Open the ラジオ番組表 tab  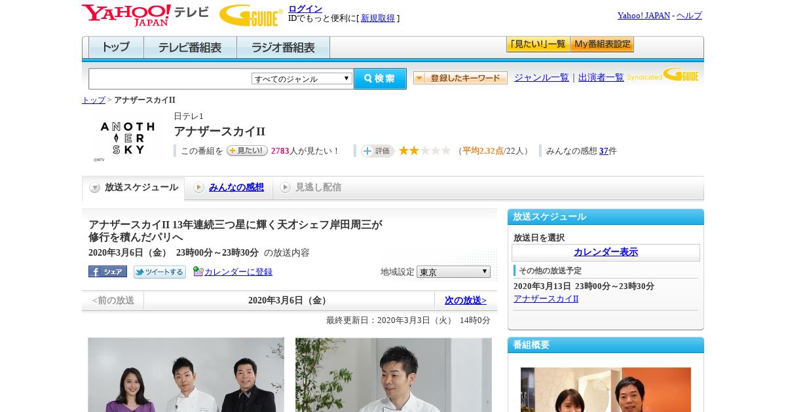tap(283, 47)
